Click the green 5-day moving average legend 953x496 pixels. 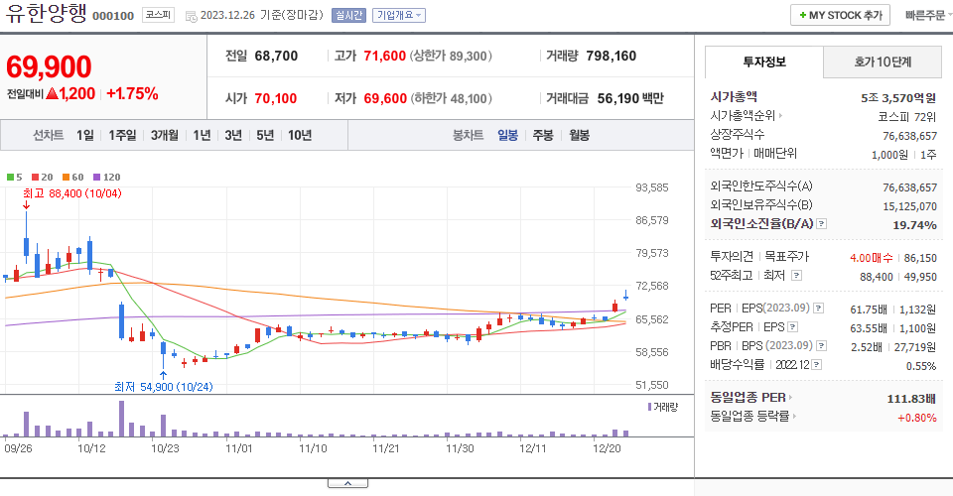coord(14,178)
